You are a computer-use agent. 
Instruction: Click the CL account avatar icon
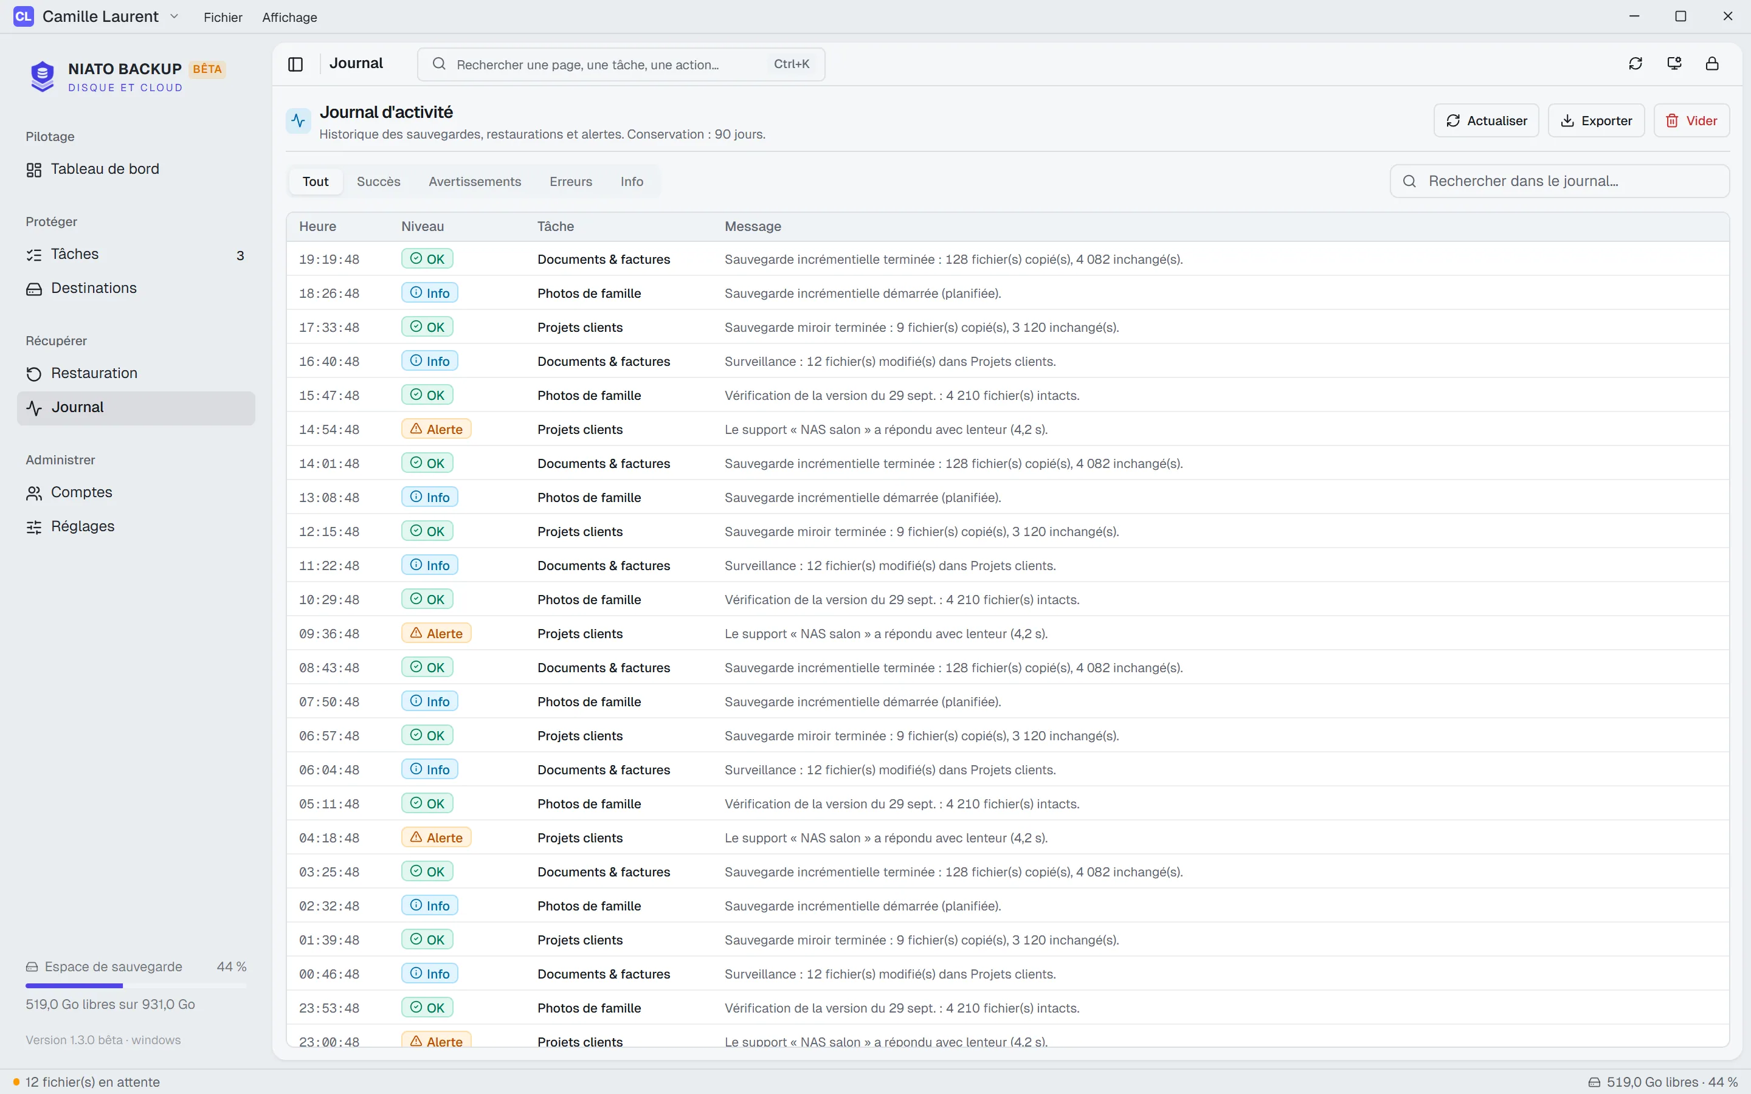tap(23, 16)
